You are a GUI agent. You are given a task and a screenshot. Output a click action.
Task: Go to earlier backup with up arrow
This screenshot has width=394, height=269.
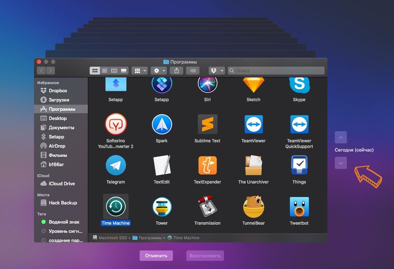click(341, 137)
